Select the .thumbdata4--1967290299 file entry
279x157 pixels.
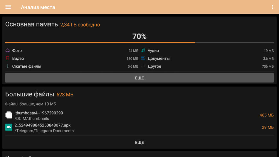click(139, 116)
